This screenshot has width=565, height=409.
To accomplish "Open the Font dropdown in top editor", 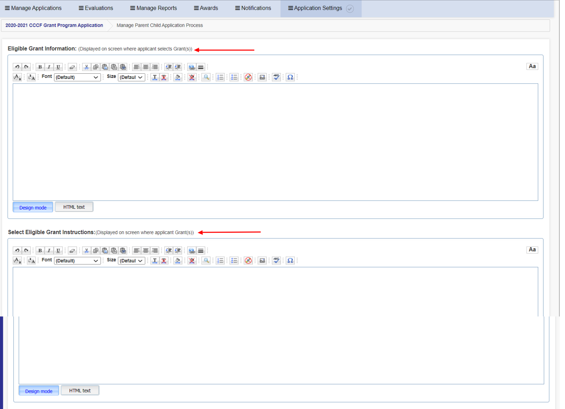I will (77, 77).
